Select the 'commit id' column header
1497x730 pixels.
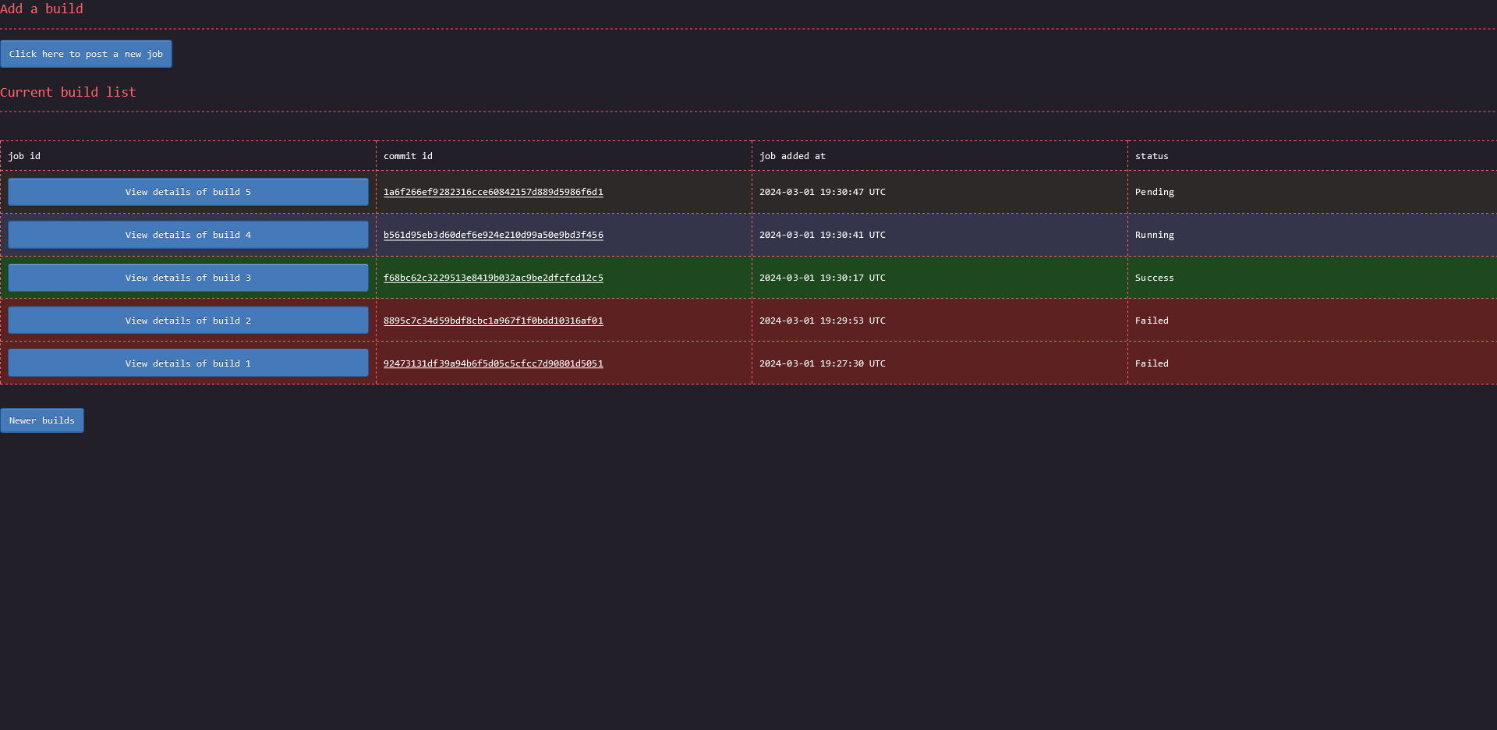click(408, 156)
